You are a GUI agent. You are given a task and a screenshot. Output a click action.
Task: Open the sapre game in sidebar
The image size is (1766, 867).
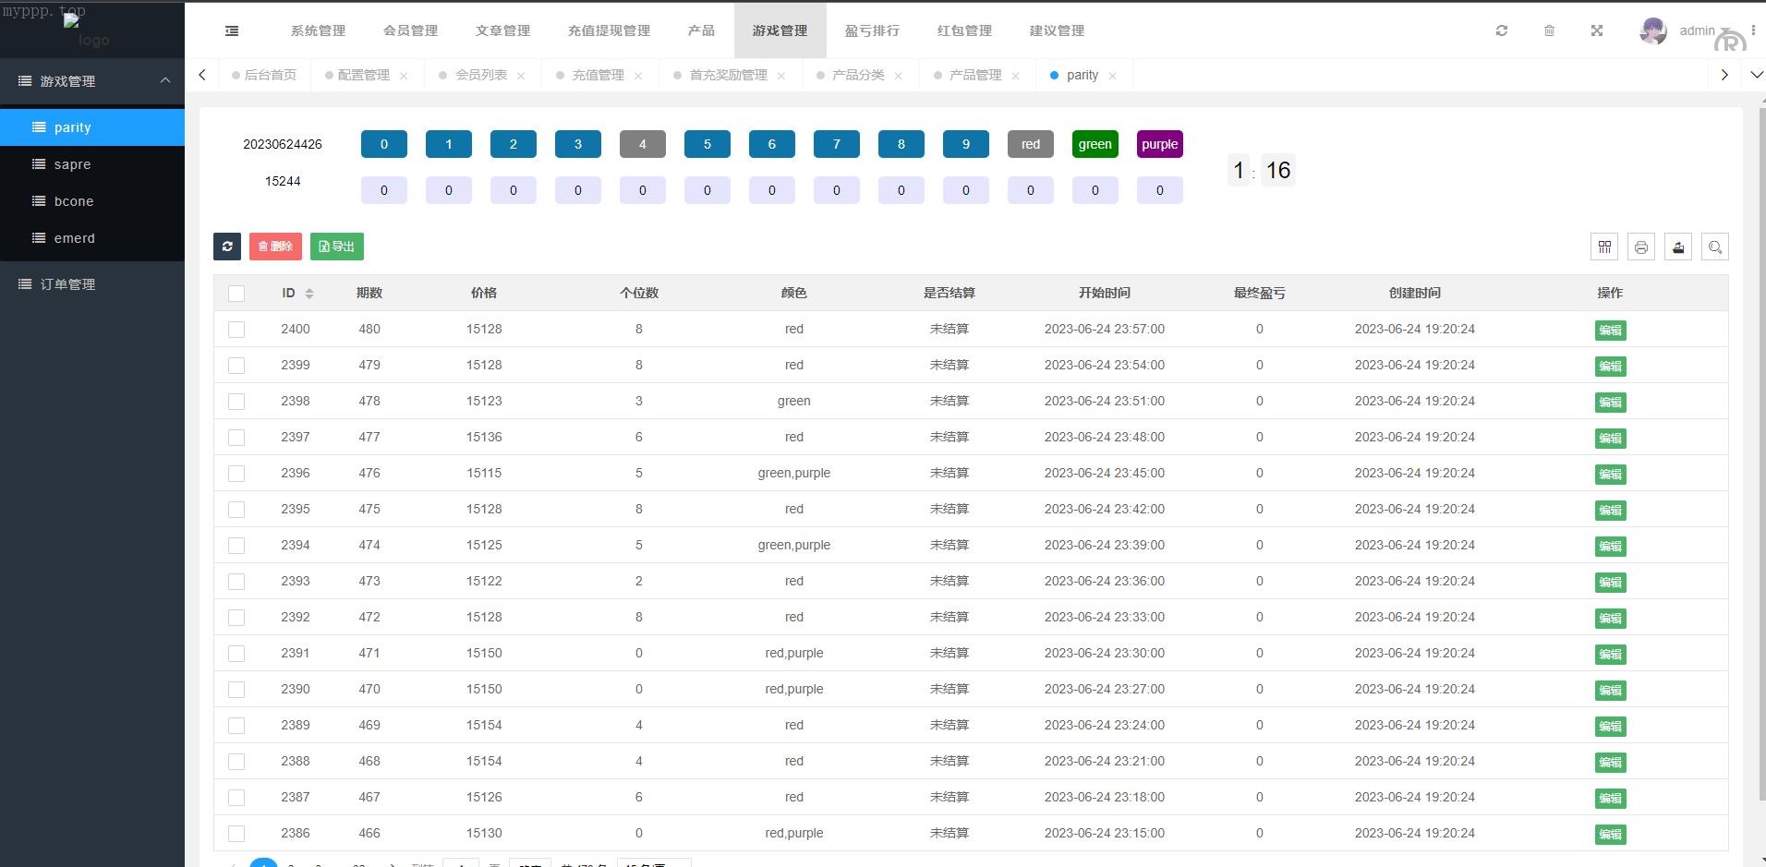click(72, 164)
